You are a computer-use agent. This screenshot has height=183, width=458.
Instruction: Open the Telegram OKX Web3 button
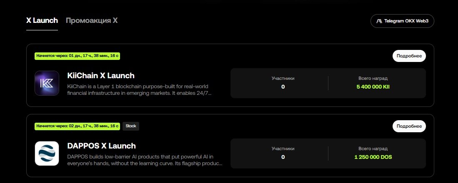(402, 21)
